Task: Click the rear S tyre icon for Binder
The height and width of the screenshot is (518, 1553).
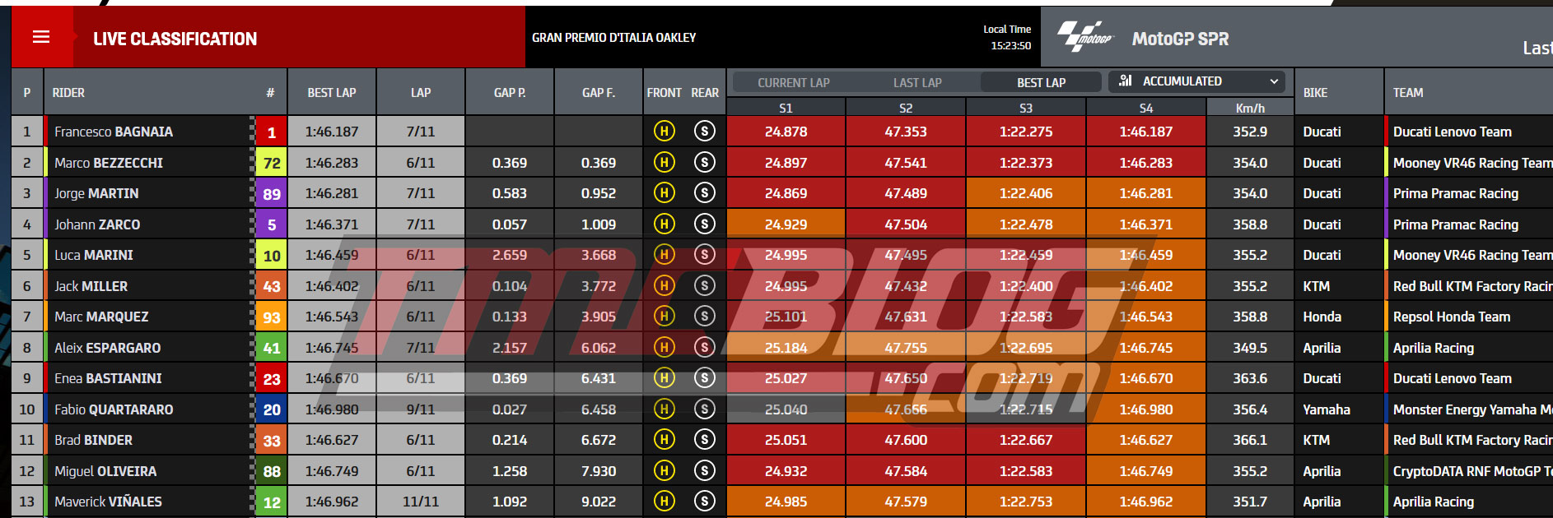Action: pos(704,440)
